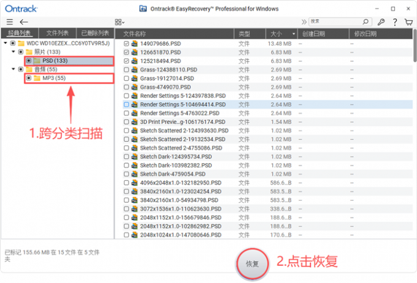Collapse the 音频 (55) folder node

coord(13,69)
